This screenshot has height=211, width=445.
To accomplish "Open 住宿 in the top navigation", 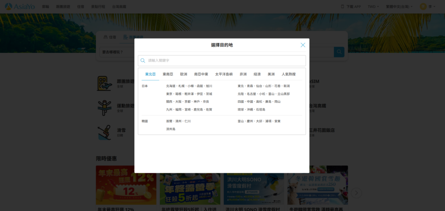I will click(x=80, y=7).
